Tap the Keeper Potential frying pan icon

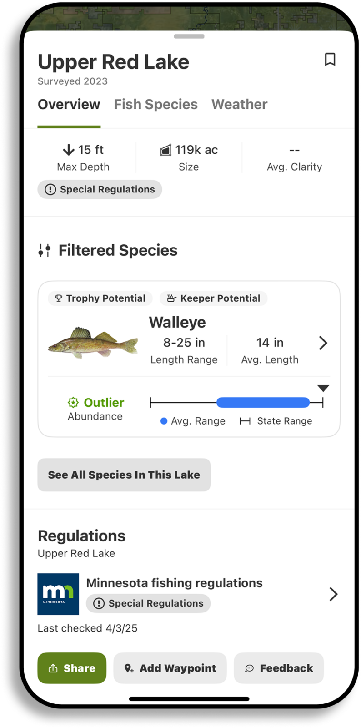pyautogui.click(x=171, y=298)
